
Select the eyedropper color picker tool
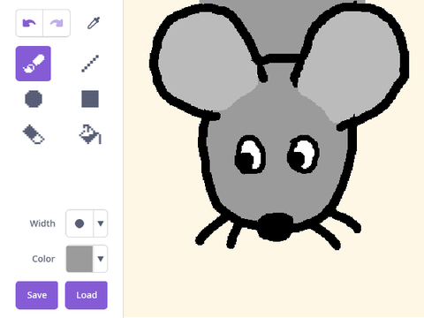click(x=94, y=23)
